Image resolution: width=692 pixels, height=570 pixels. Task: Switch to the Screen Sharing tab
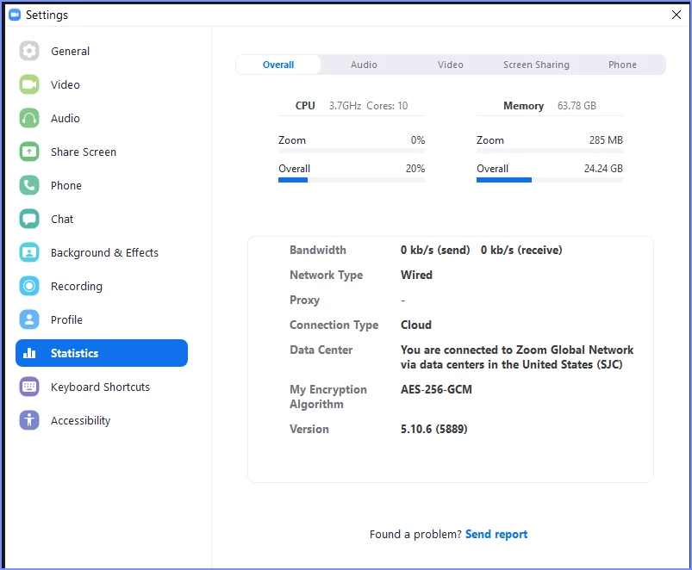pos(536,65)
